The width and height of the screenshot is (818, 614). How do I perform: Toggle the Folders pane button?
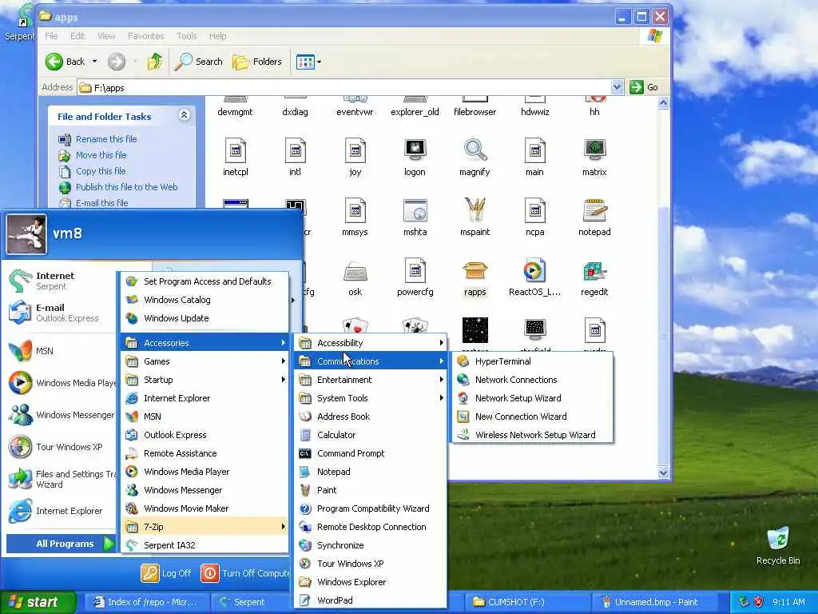pos(257,62)
